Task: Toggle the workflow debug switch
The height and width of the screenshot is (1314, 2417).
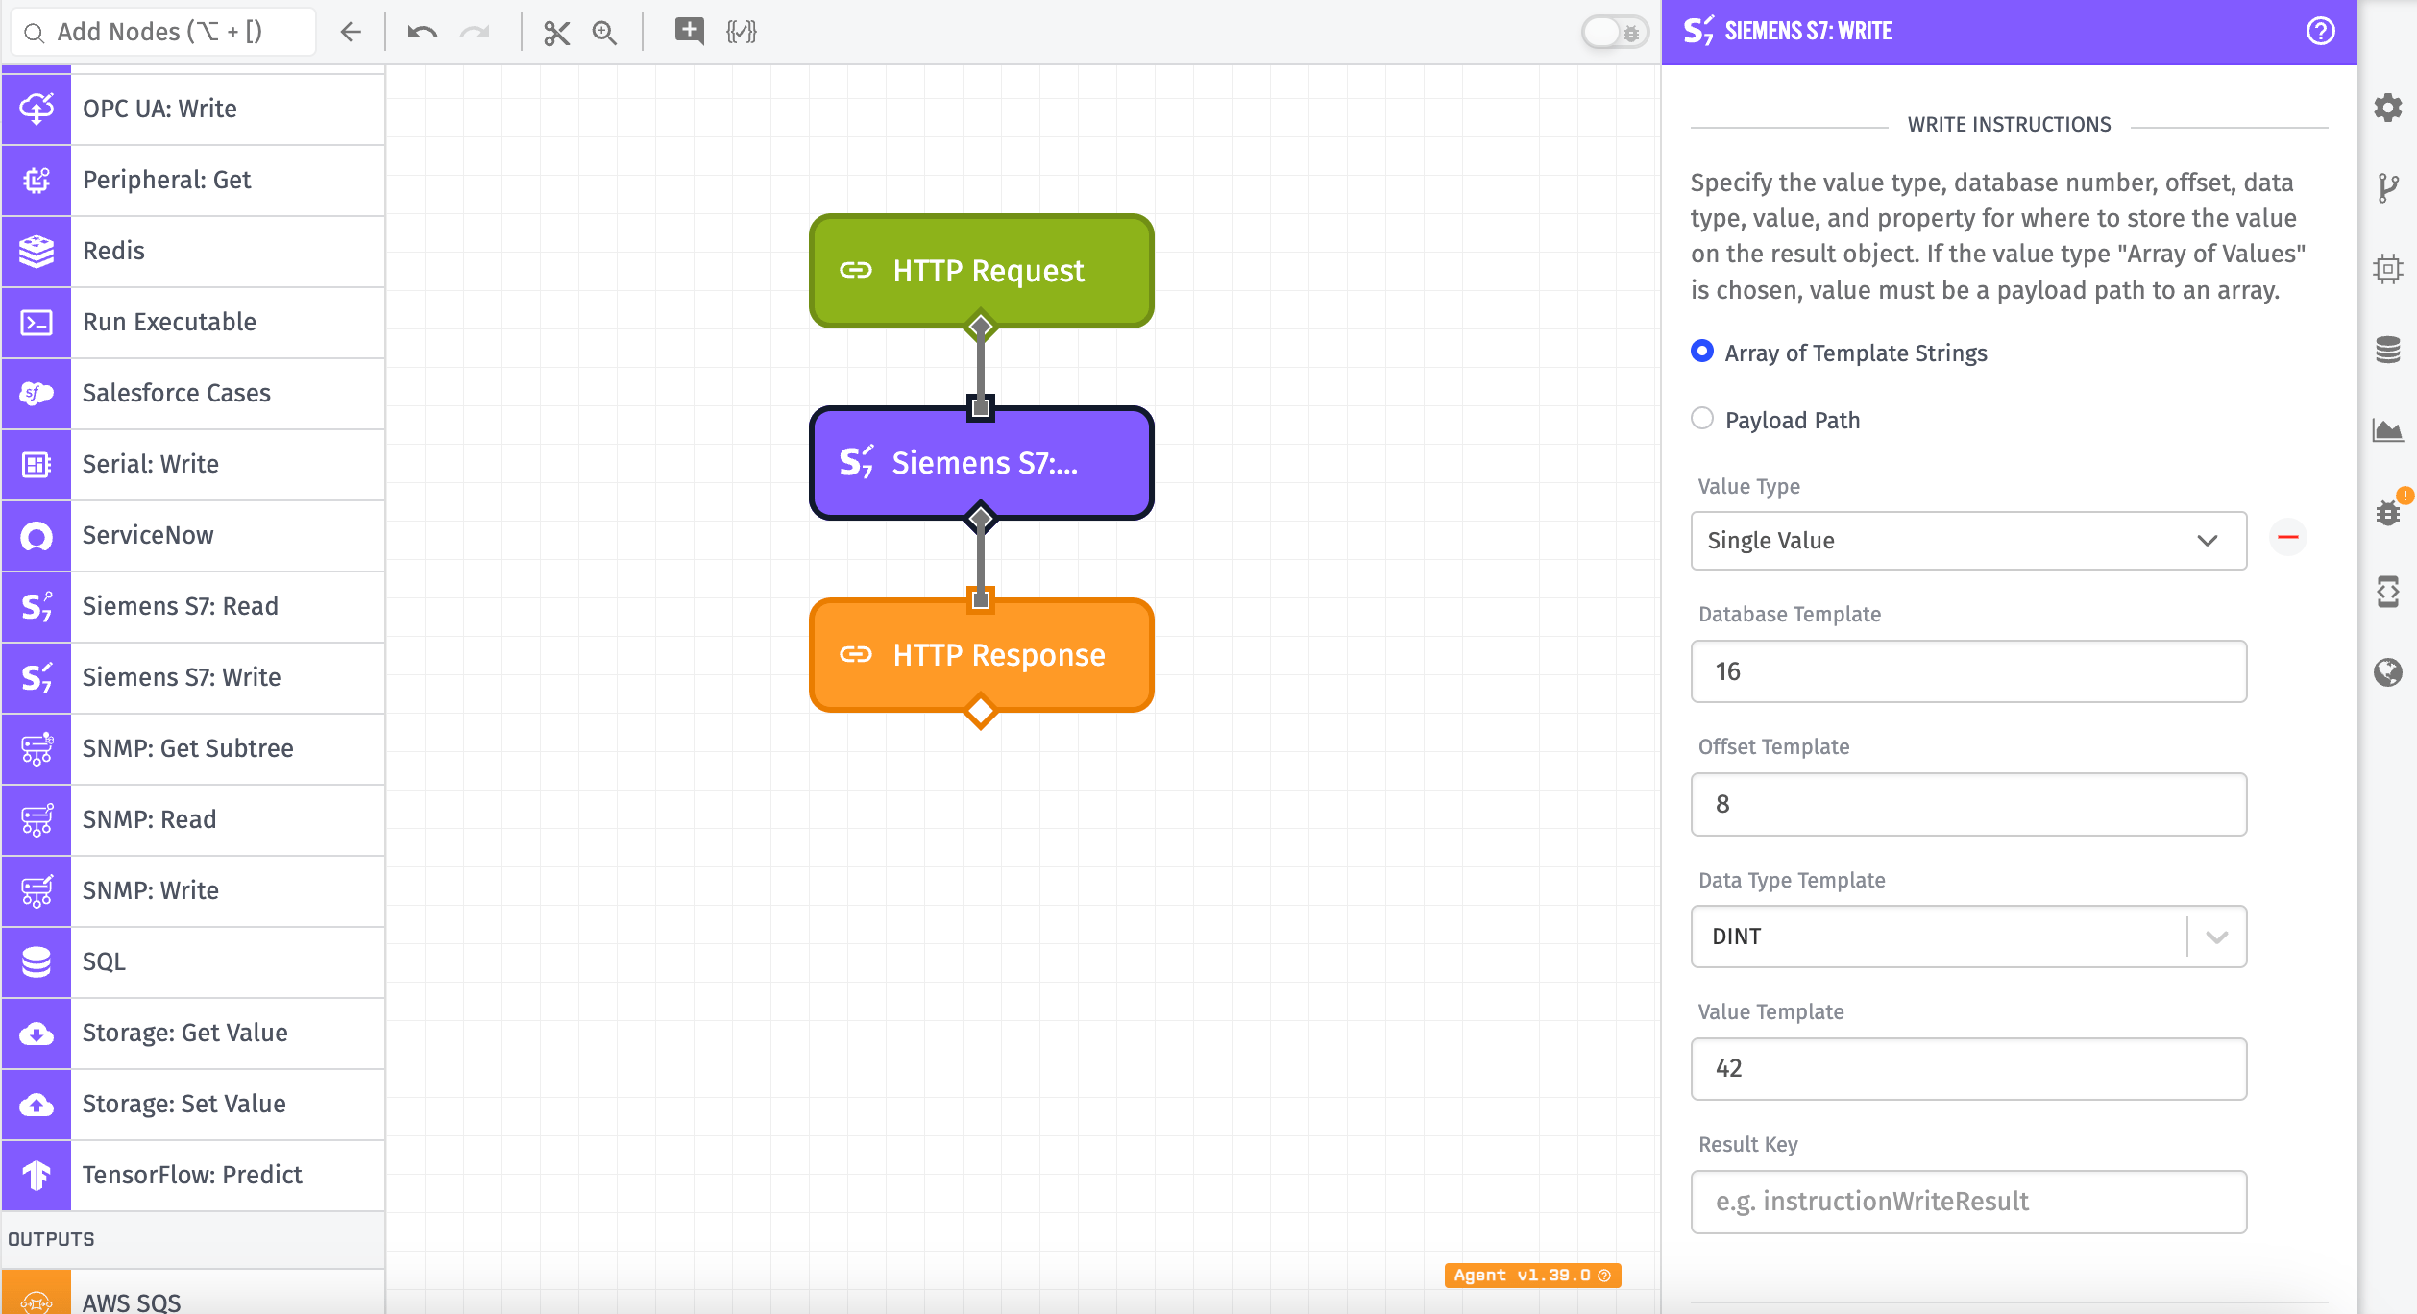Action: point(1615,32)
